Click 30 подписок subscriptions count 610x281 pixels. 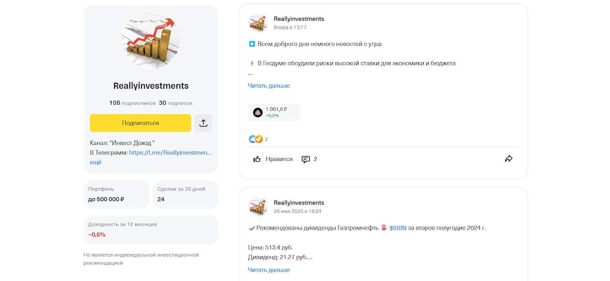click(x=176, y=103)
